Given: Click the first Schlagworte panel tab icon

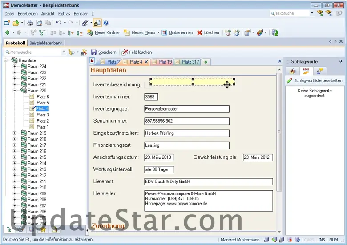Looking at the screenshot, I should 293,71.
